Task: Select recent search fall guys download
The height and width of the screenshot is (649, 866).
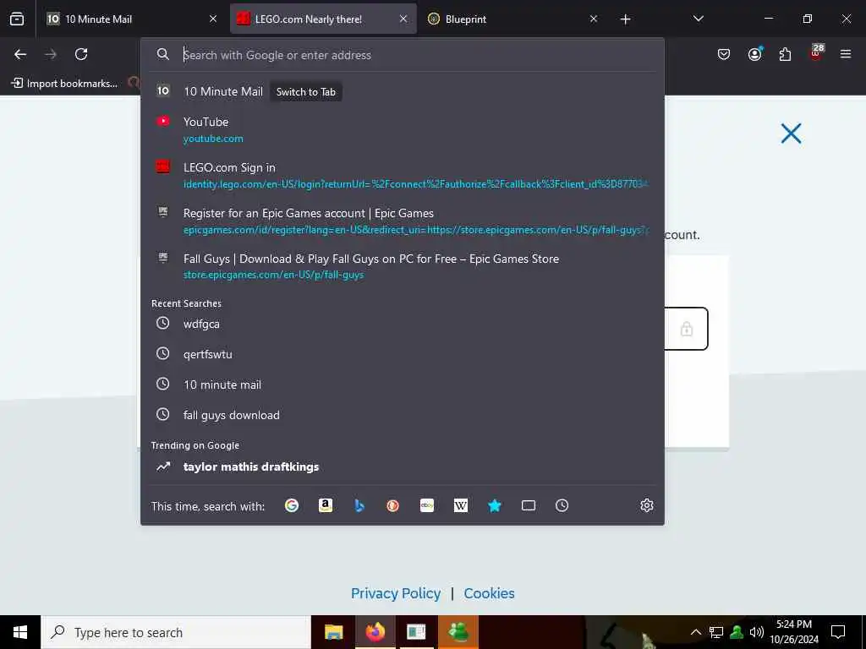Action: coord(402,414)
